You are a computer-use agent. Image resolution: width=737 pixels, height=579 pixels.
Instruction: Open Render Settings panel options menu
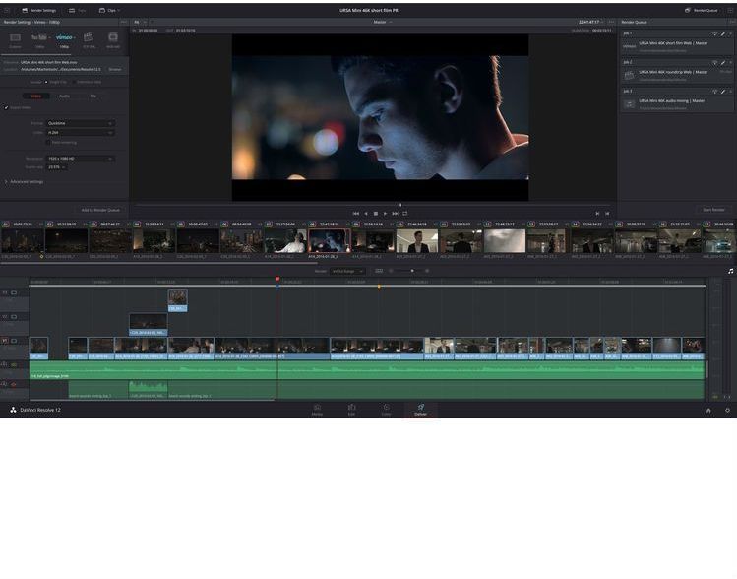pos(124,22)
